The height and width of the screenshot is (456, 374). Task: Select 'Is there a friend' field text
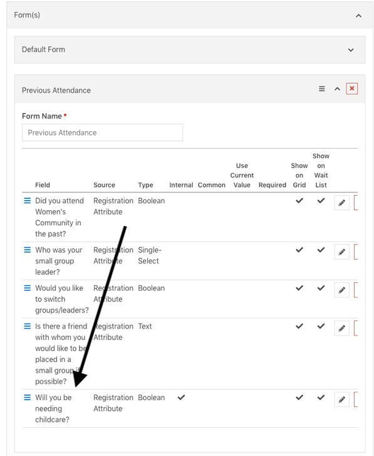61,354
